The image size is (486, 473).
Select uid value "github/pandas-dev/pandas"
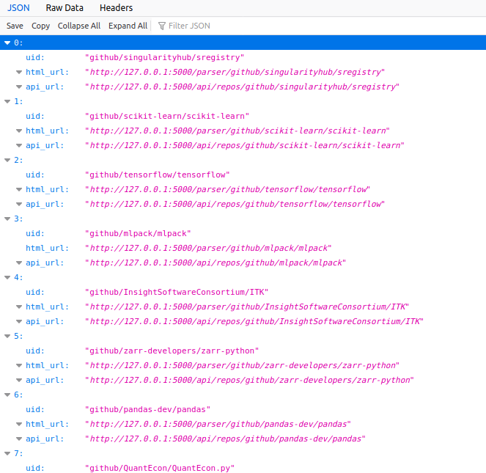click(148, 409)
